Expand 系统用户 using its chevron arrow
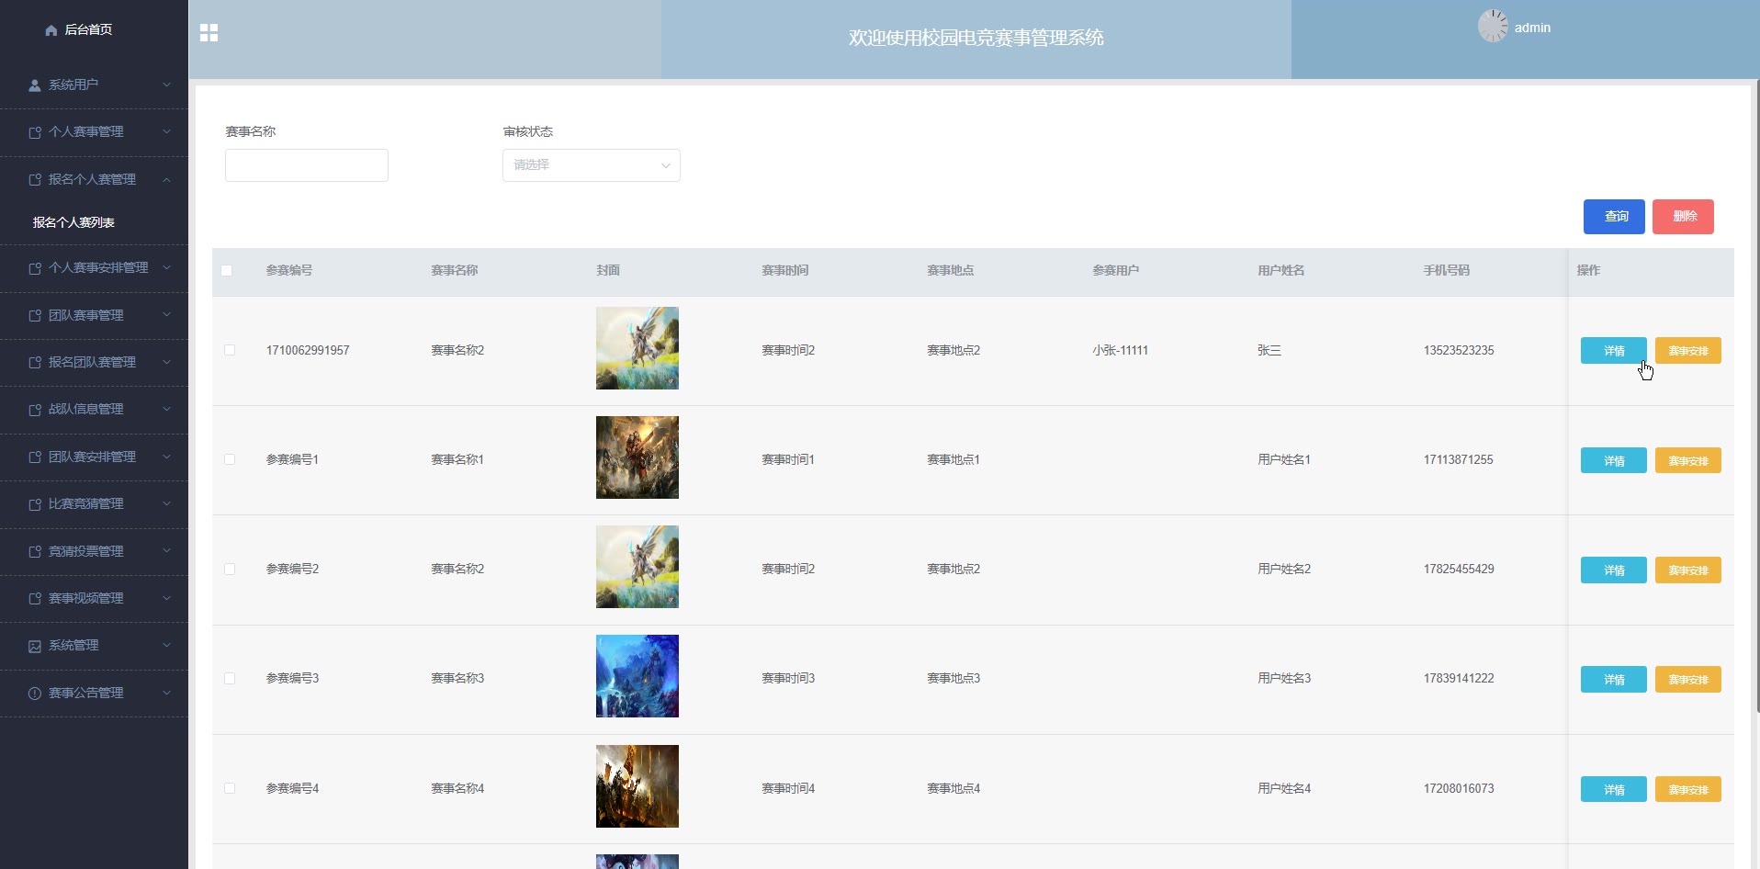1760x869 pixels. pos(166,85)
